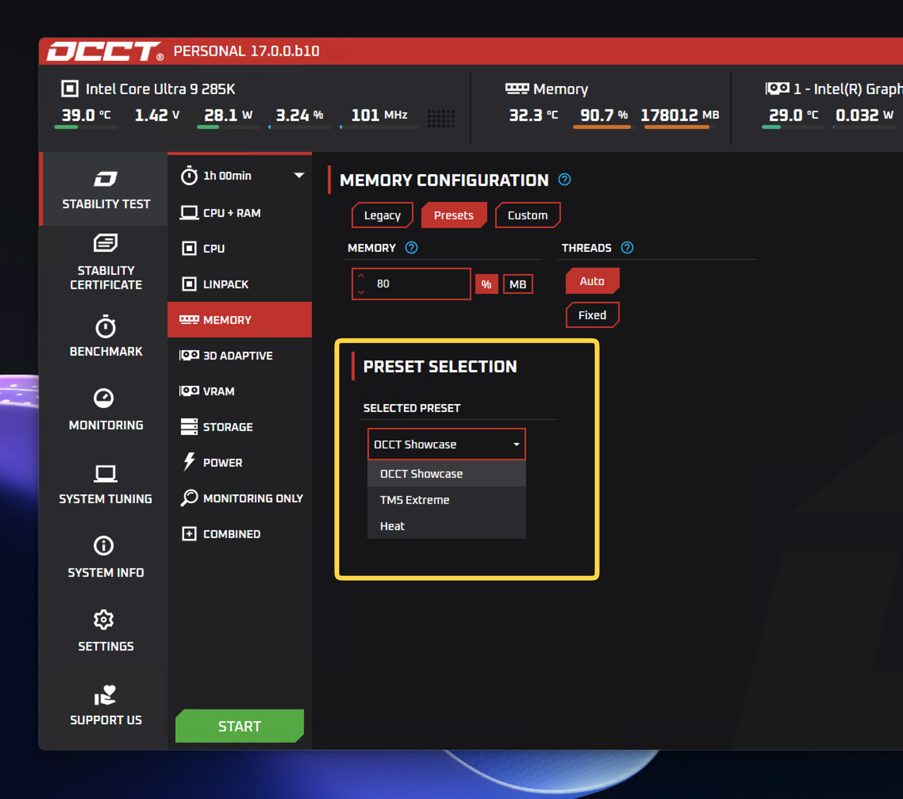Switch memory unit to MB
Screen dimensions: 903x799
[x=517, y=284]
